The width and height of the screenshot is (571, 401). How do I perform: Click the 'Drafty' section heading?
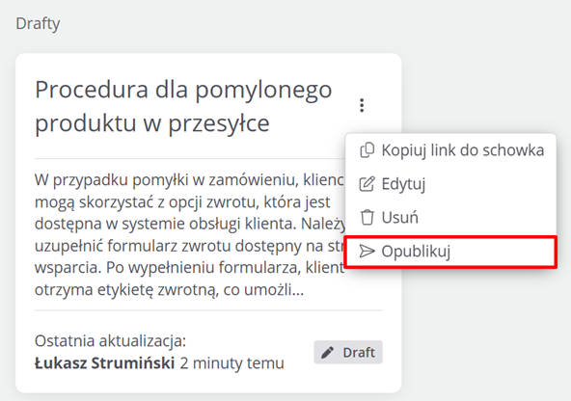[x=38, y=24]
